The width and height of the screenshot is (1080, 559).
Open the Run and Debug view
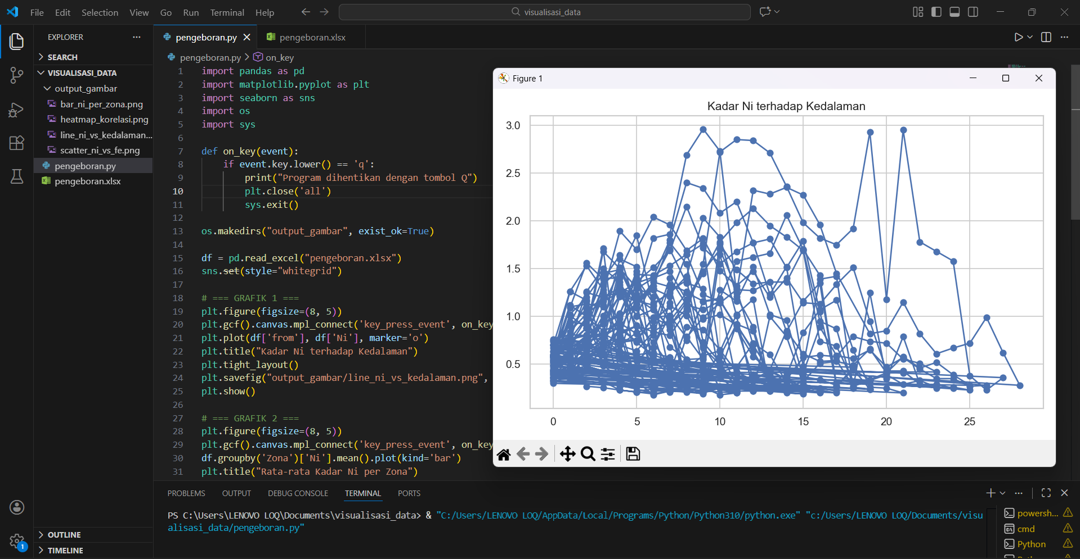click(x=17, y=110)
